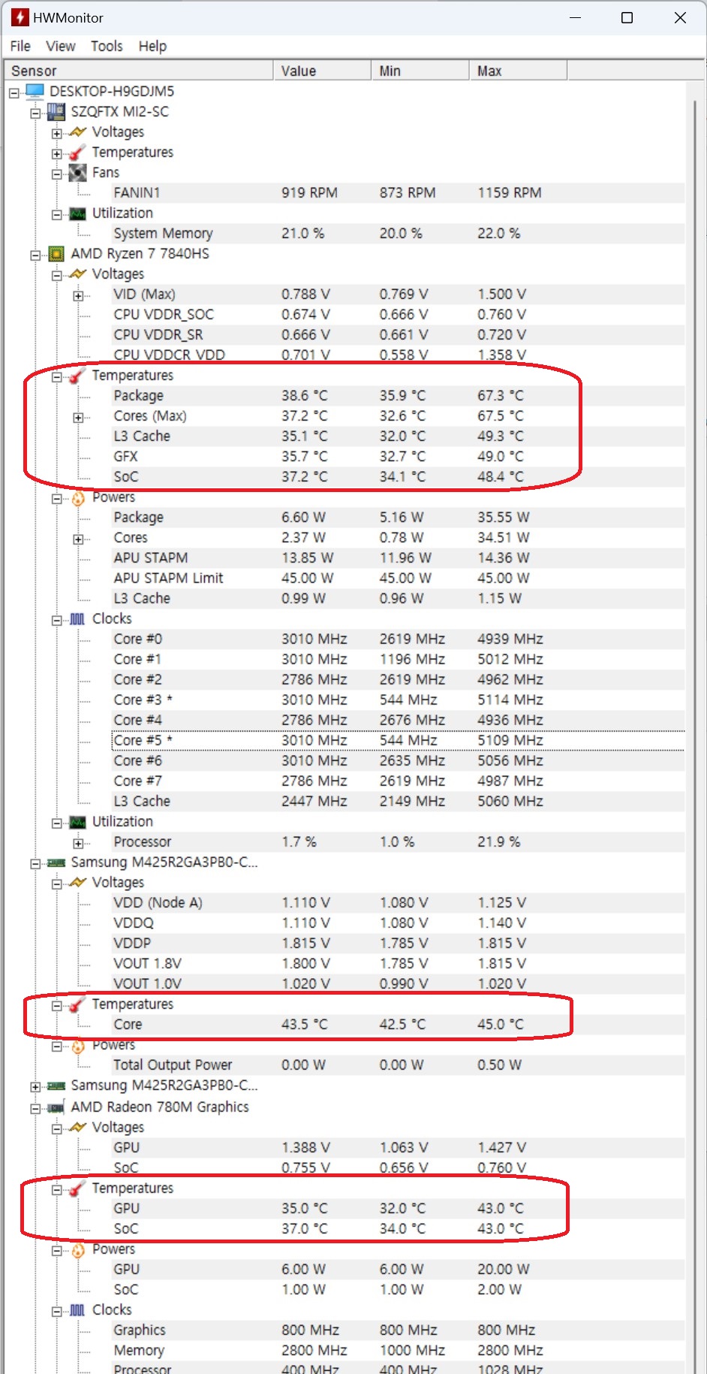Select the RAM stick icon of first Samsung module
The image size is (707, 1374).
click(56, 862)
